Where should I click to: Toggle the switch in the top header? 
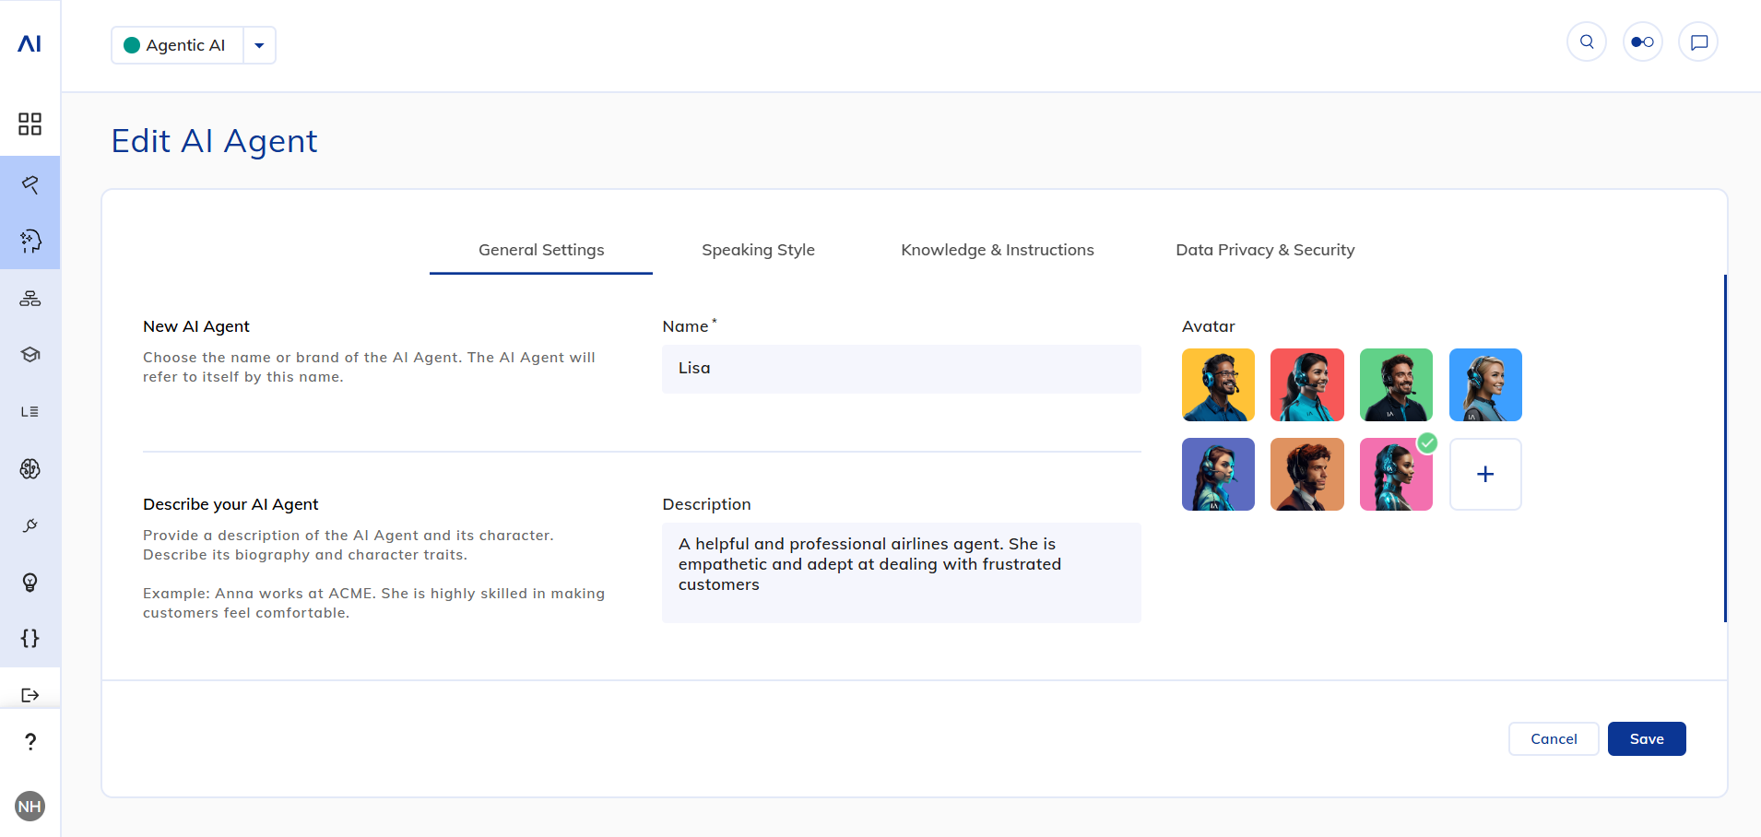point(1642,42)
